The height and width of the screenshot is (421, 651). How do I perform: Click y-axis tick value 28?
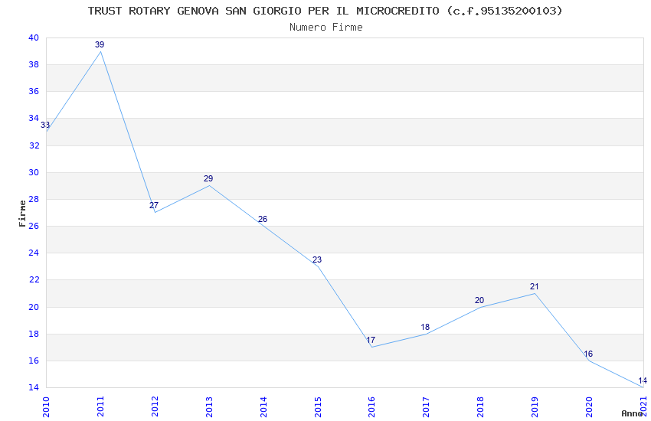[x=34, y=199]
